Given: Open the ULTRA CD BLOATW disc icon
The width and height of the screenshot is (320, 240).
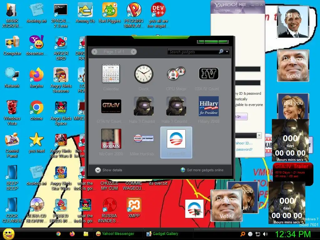Looking at the screenshot, I should click(37, 210).
